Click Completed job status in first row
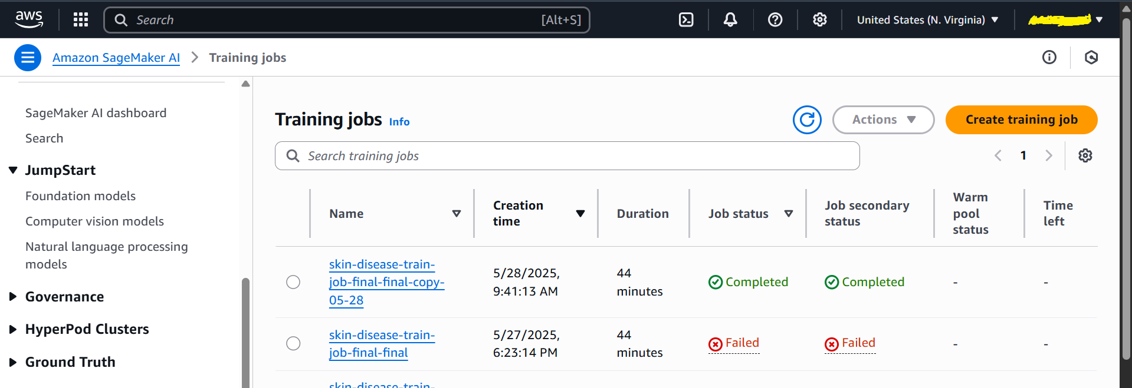The image size is (1132, 388). coord(748,282)
